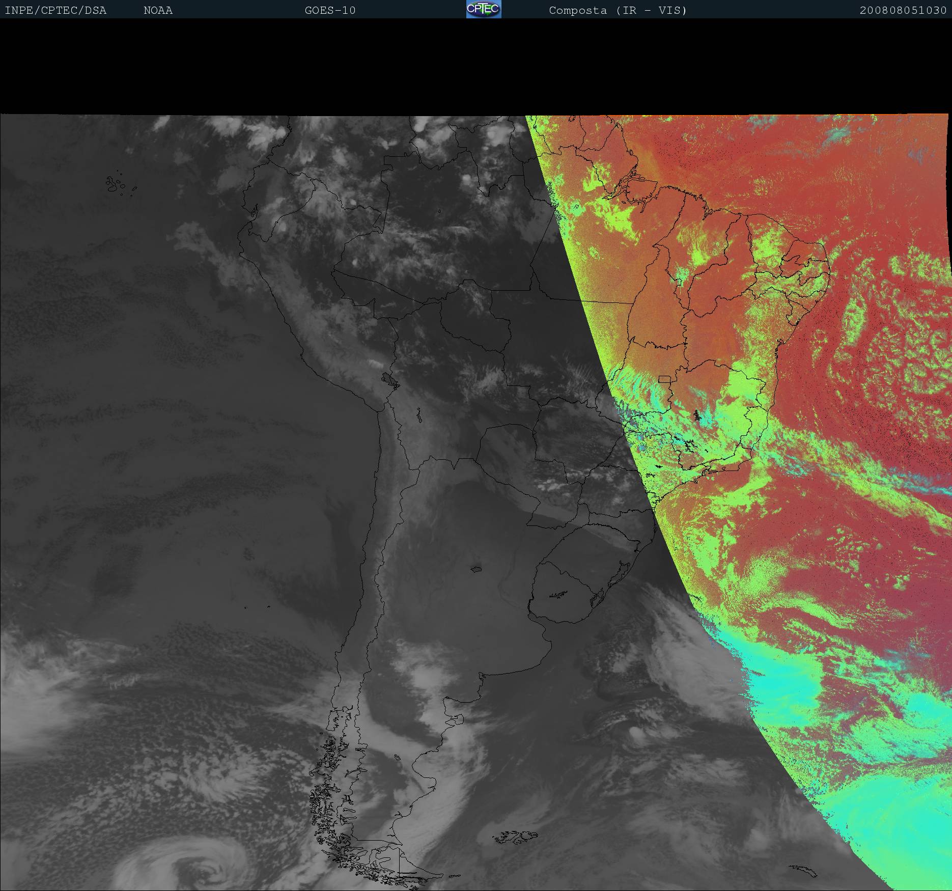Viewport: 952px width, 891px height.
Task: Click the CPTEC logo in the header
Action: (483, 9)
